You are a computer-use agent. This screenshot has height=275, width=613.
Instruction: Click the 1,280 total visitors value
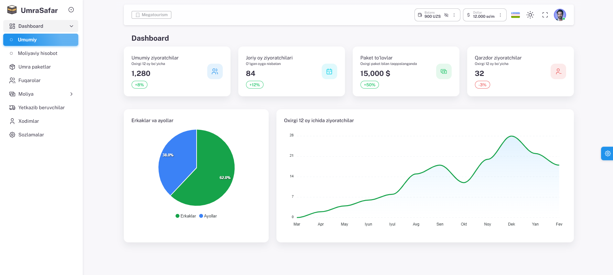click(141, 73)
